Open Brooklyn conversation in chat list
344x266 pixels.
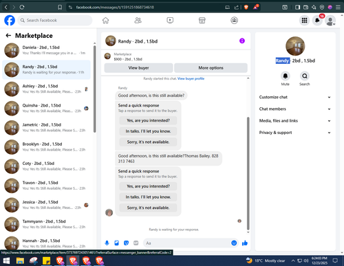coord(46,147)
